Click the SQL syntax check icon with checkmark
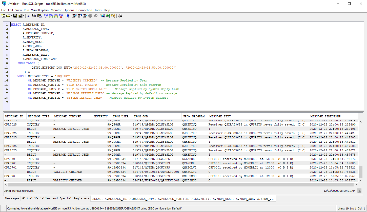The height and width of the screenshot is (212, 367). pyautogui.click(x=46, y=16)
